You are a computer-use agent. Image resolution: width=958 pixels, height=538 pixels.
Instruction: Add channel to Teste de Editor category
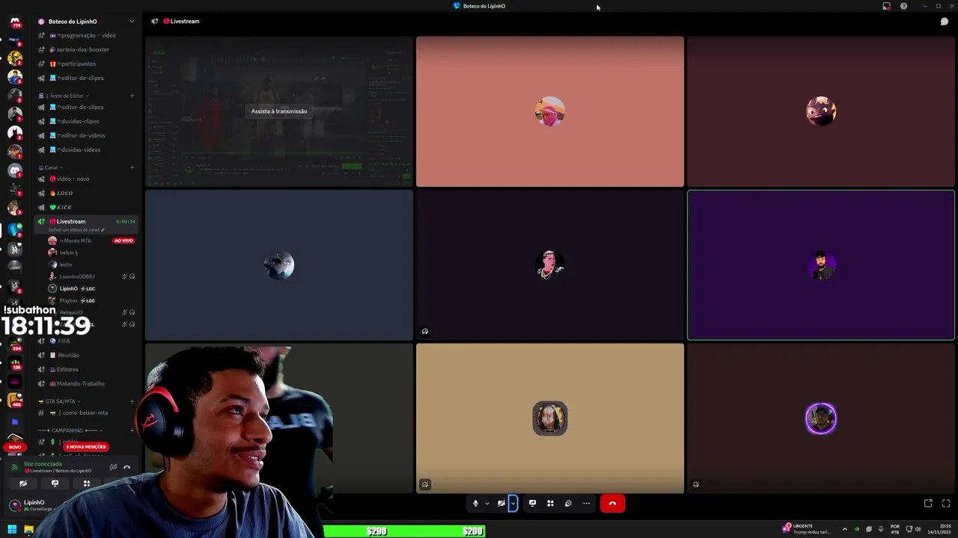[x=132, y=96]
